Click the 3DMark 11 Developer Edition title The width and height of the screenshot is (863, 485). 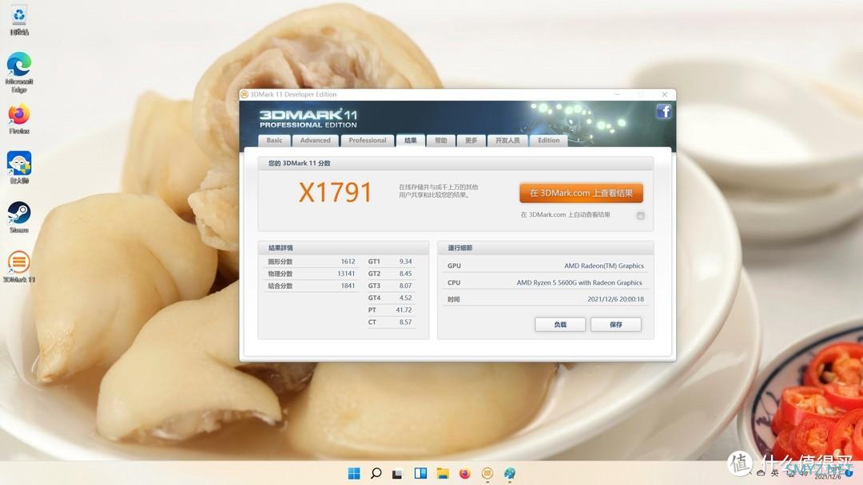[x=293, y=94]
